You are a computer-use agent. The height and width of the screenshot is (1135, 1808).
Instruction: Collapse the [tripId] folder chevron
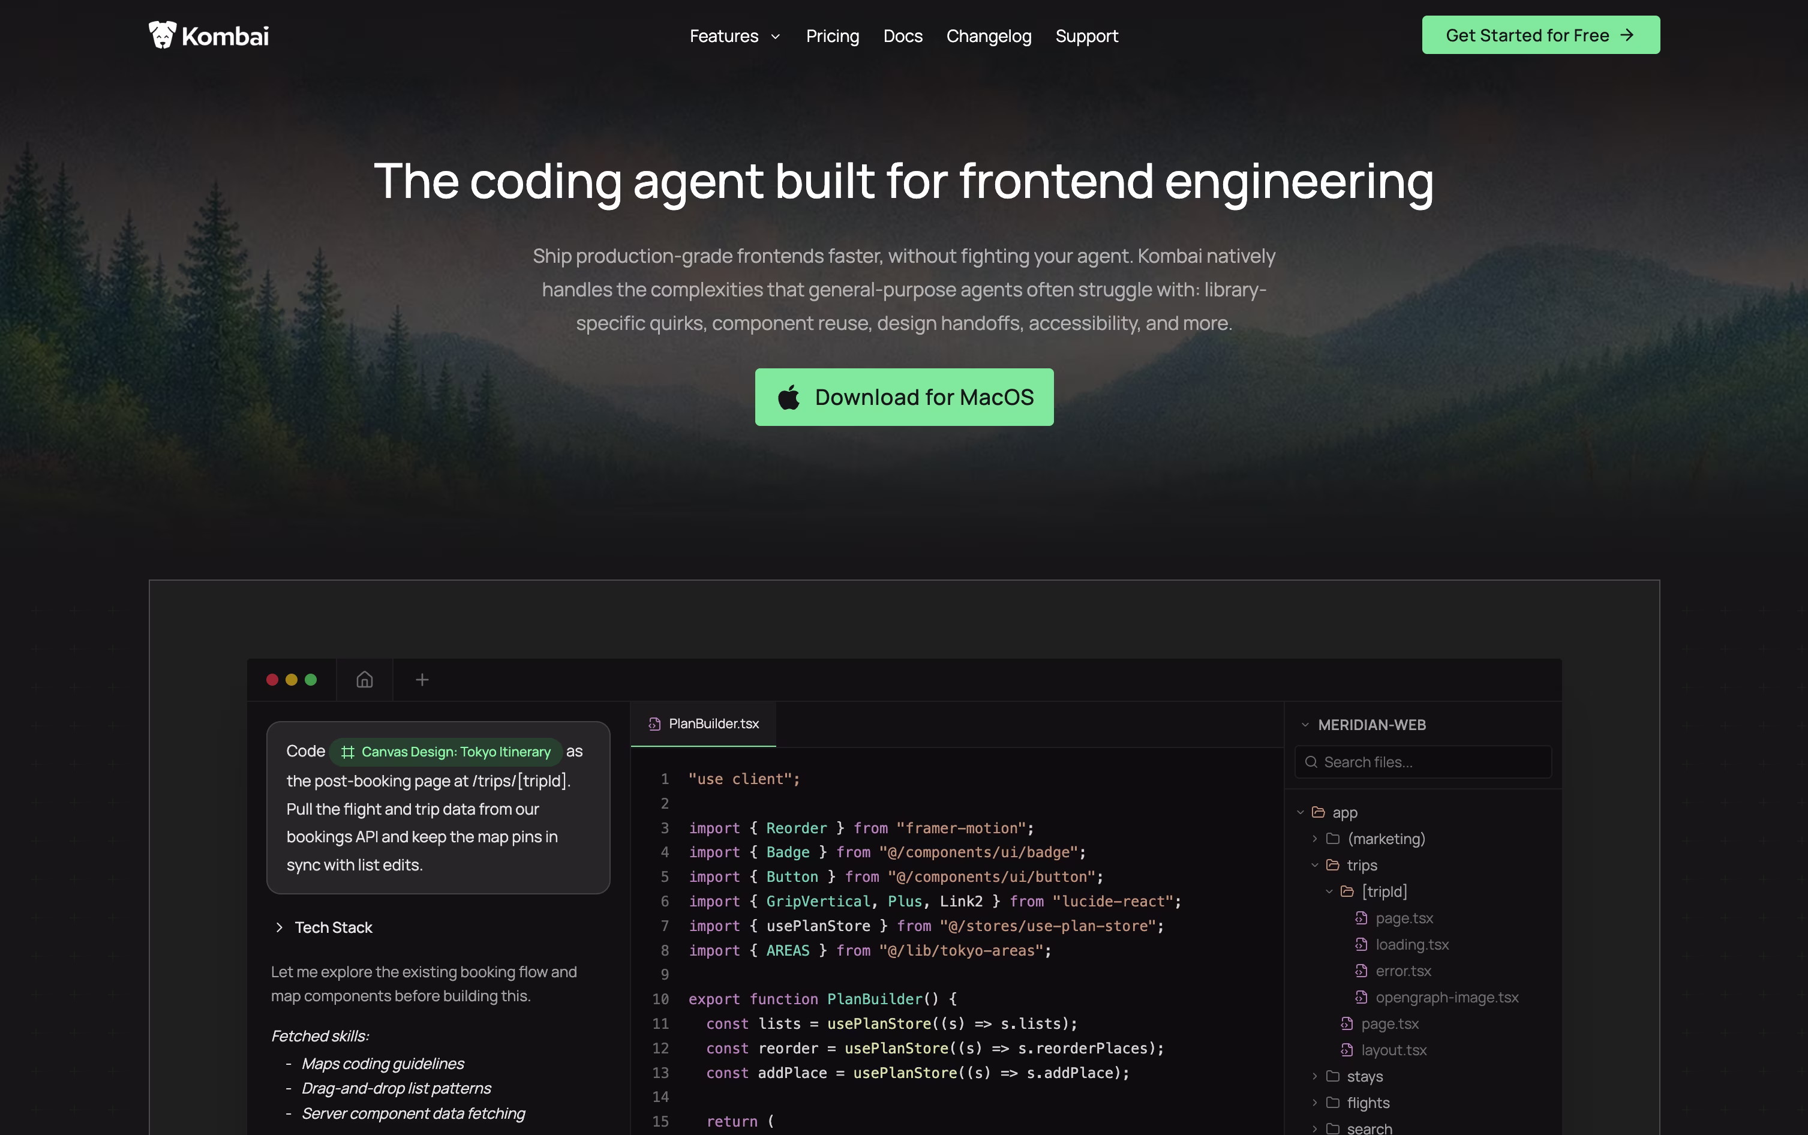[1329, 891]
